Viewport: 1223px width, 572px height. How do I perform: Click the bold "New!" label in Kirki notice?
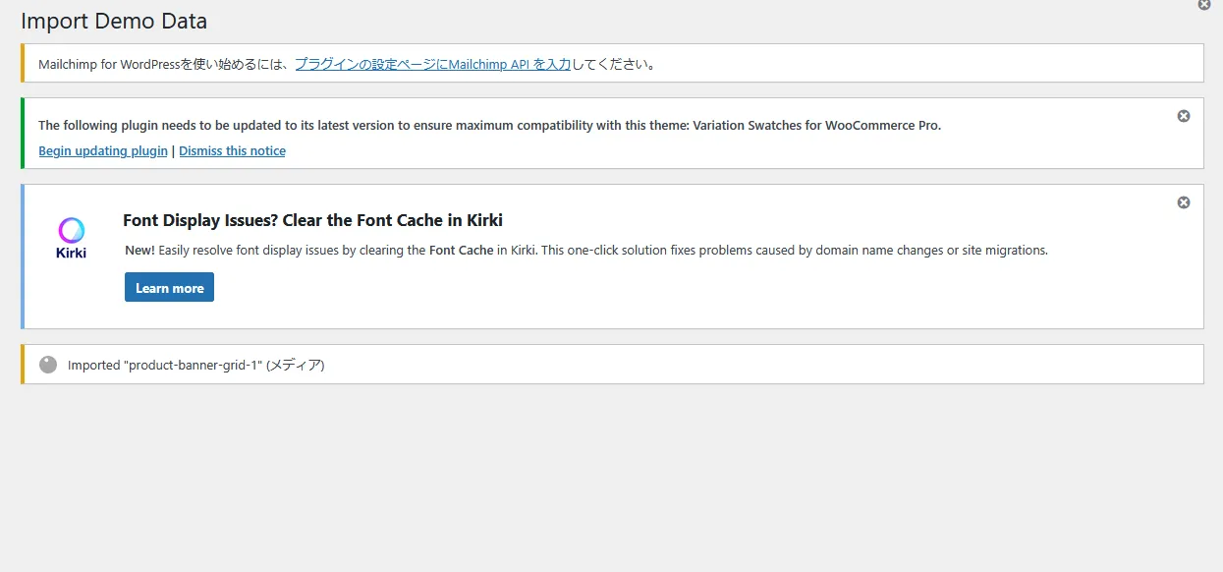click(139, 251)
